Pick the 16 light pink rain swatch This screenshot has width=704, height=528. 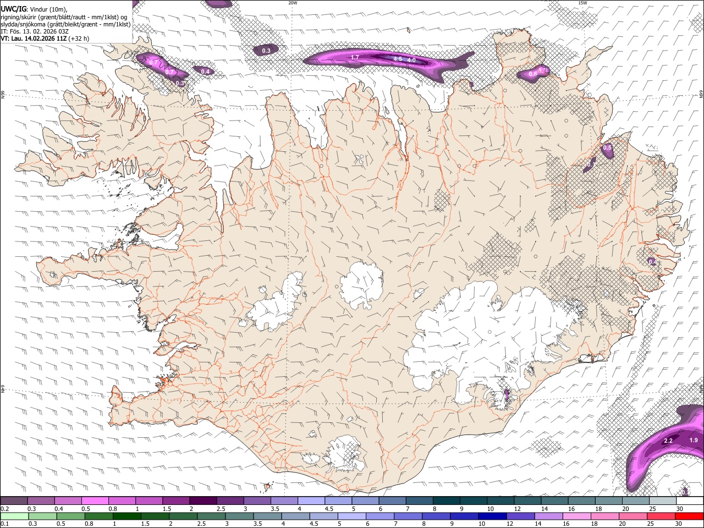576,516
